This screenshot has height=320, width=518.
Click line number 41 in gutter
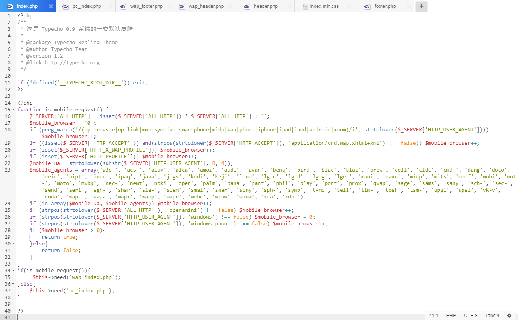[8, 317]
